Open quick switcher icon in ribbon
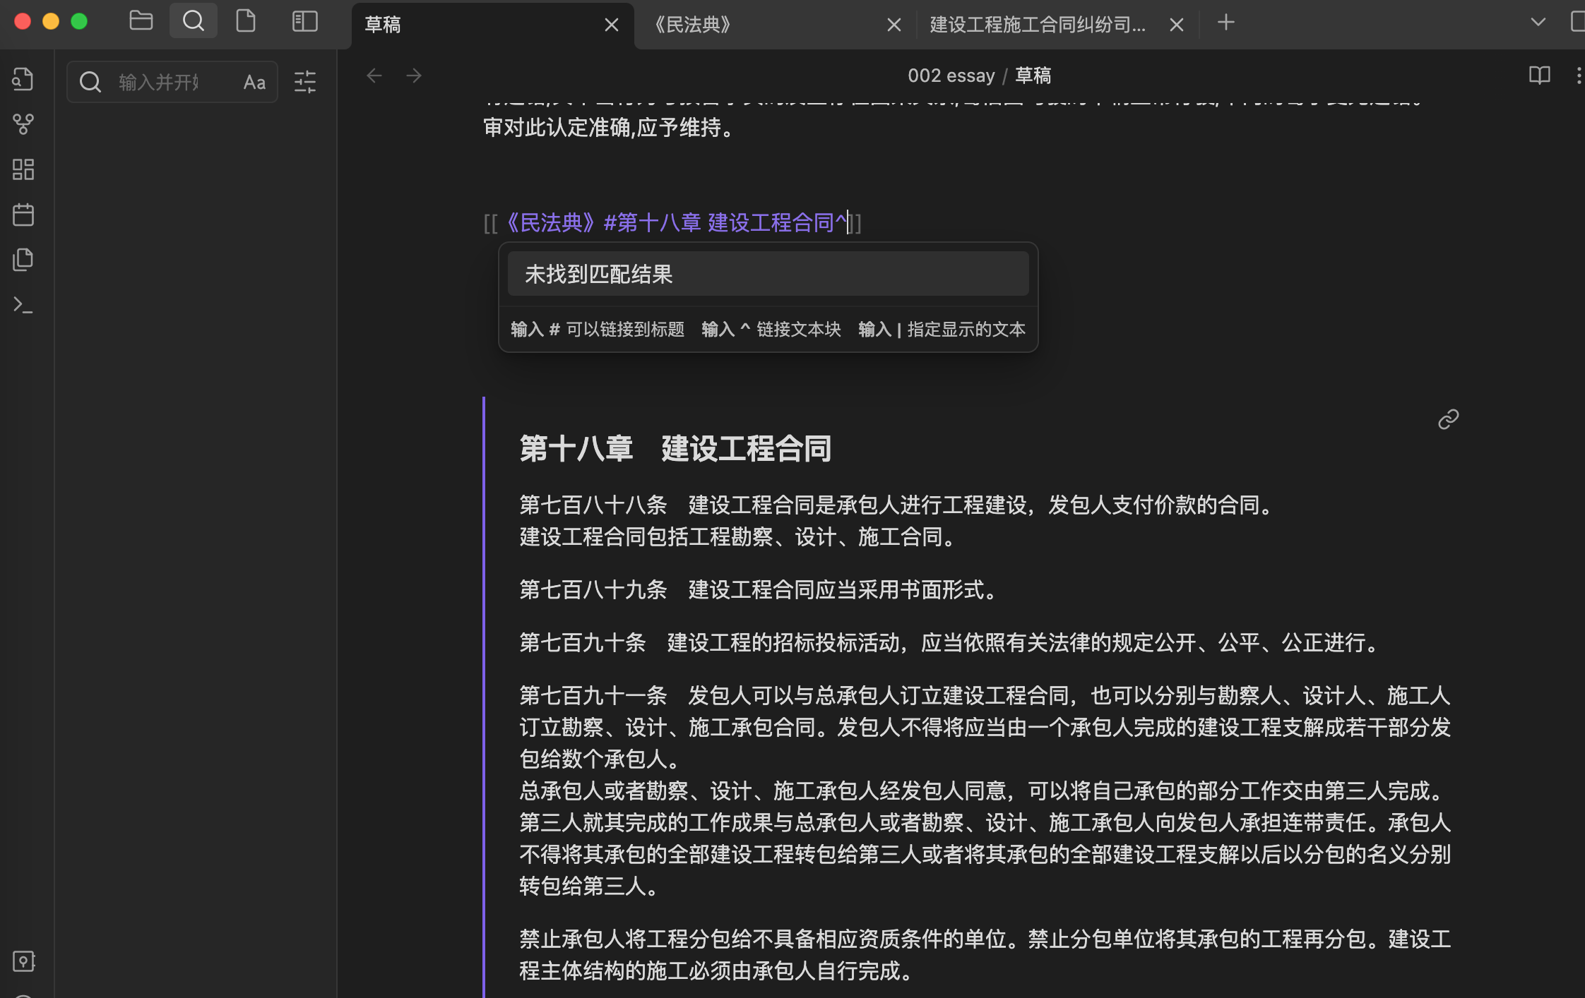This screenshot has height=998, width=1585. tap(23, 79)
